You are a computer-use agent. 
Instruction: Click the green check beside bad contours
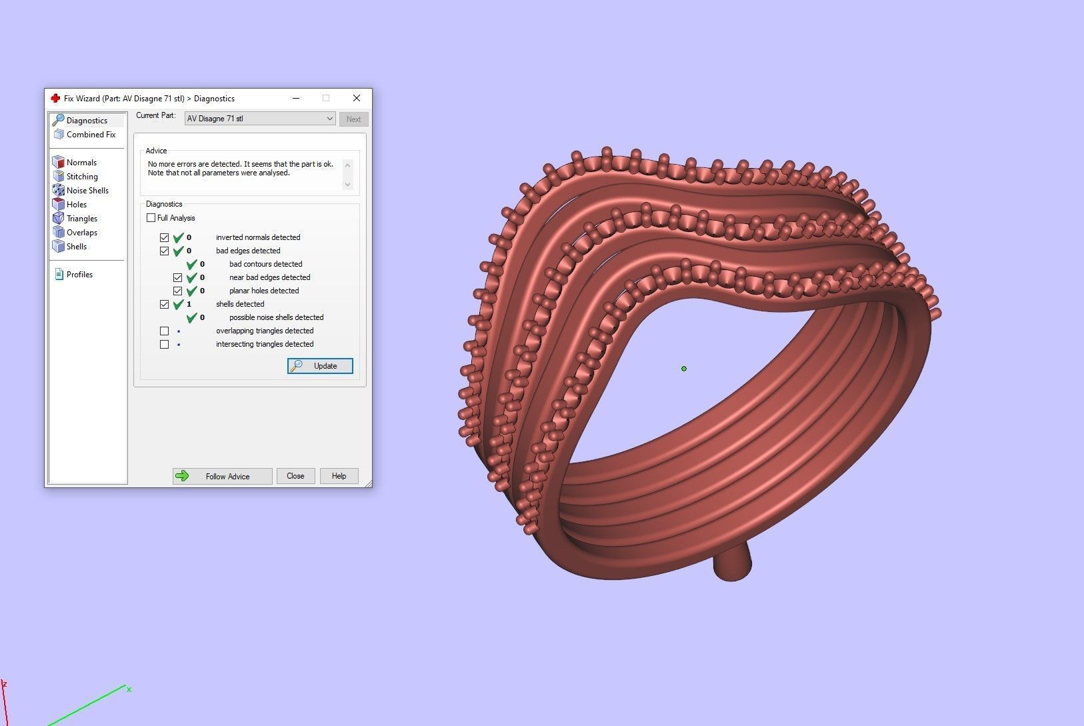pyautogui.click(x=191, y=264)
